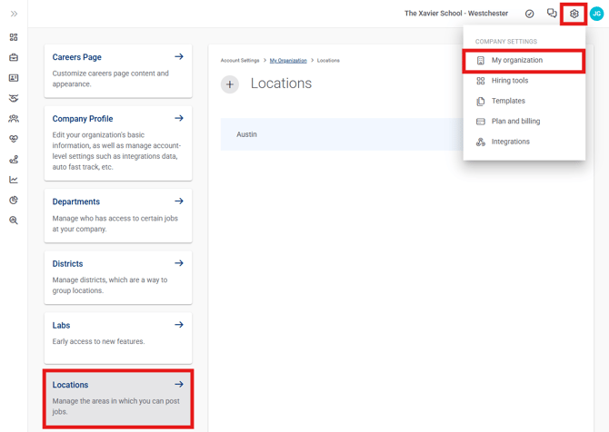The height and width of the screenshot is (432, 609).
Task: Click the Locations page heading
Action: (281, 83)
